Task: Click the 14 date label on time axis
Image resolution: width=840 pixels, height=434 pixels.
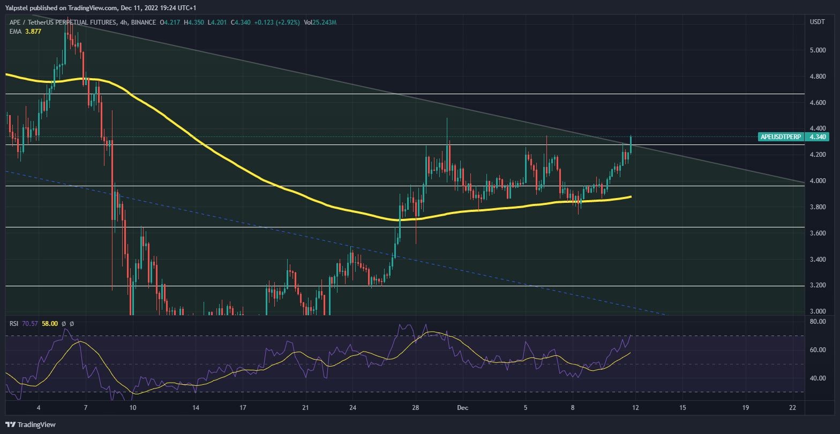Action: [196, 408]
